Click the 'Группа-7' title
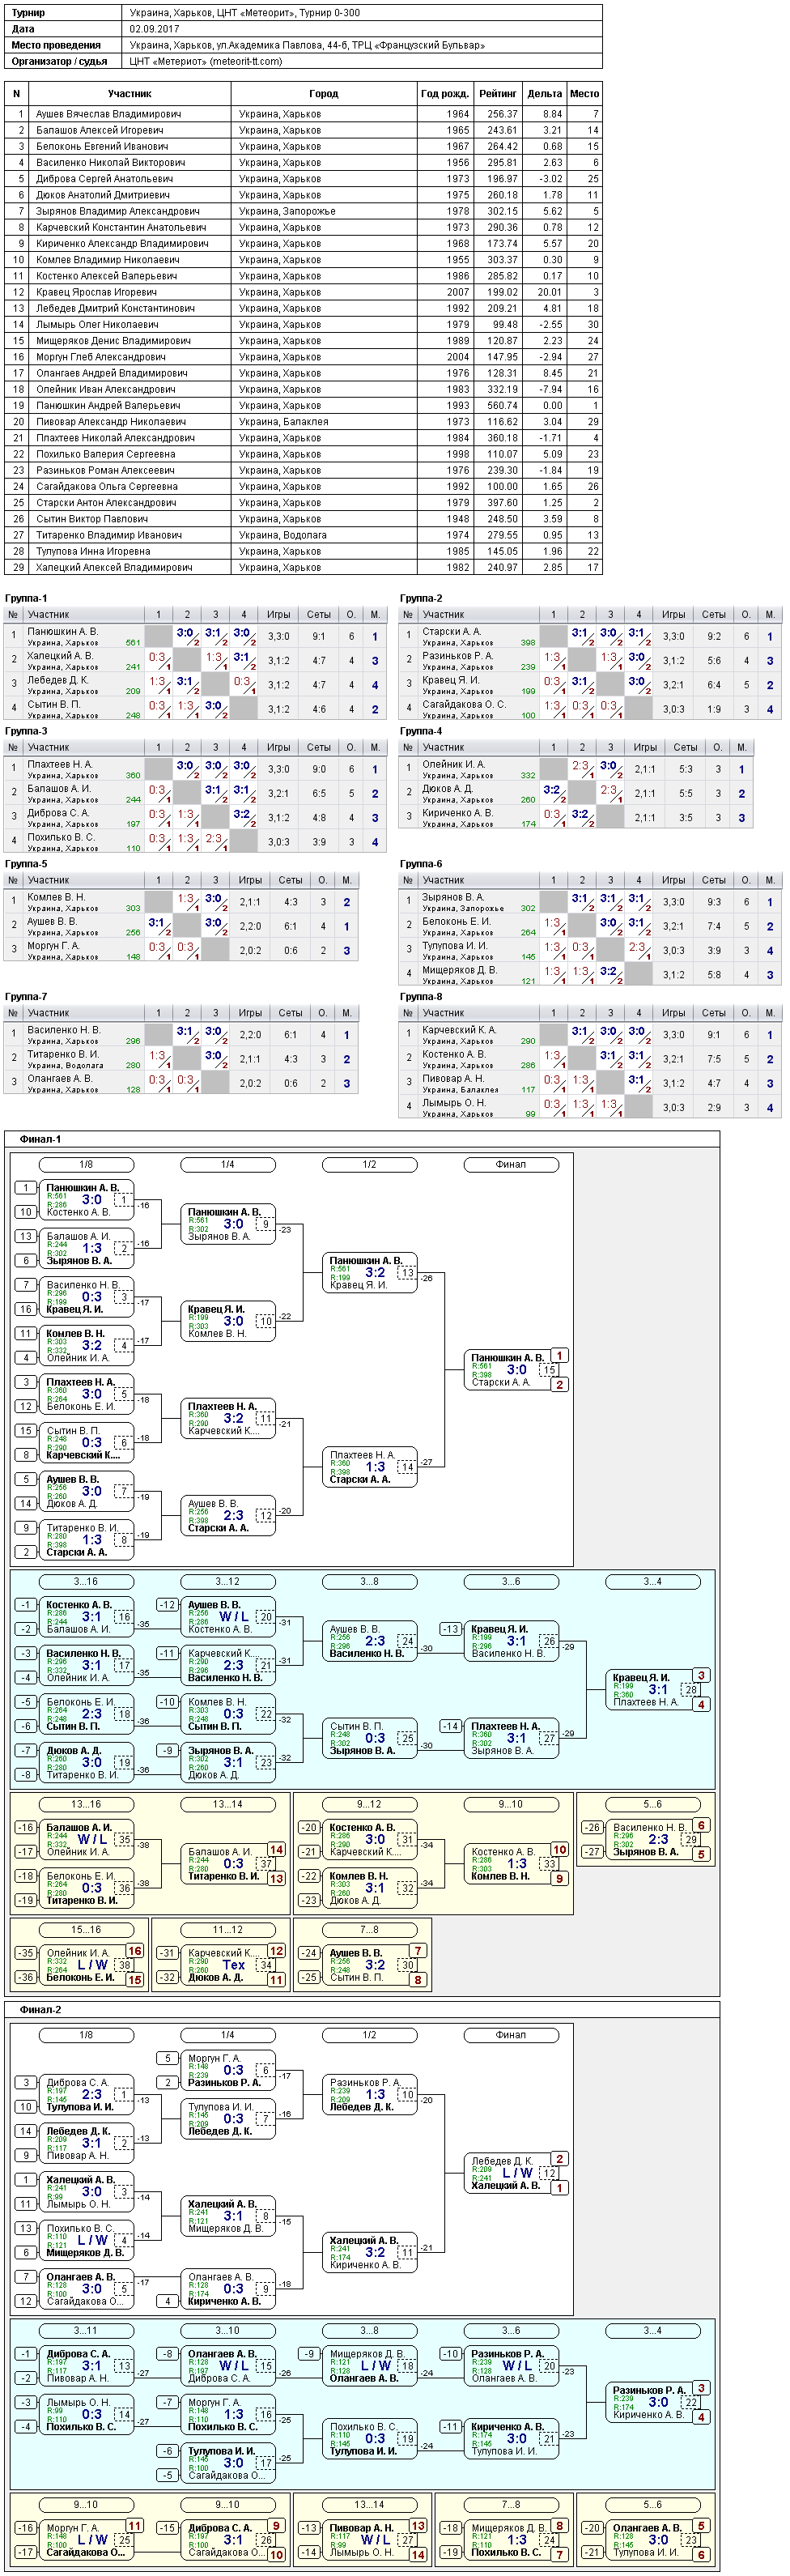 click(x=26, y=997)
